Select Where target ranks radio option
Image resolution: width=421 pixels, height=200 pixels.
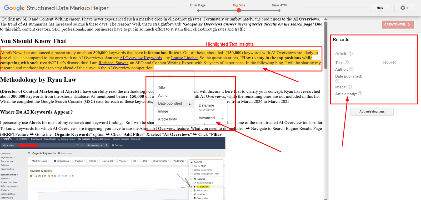pos(192,170)
